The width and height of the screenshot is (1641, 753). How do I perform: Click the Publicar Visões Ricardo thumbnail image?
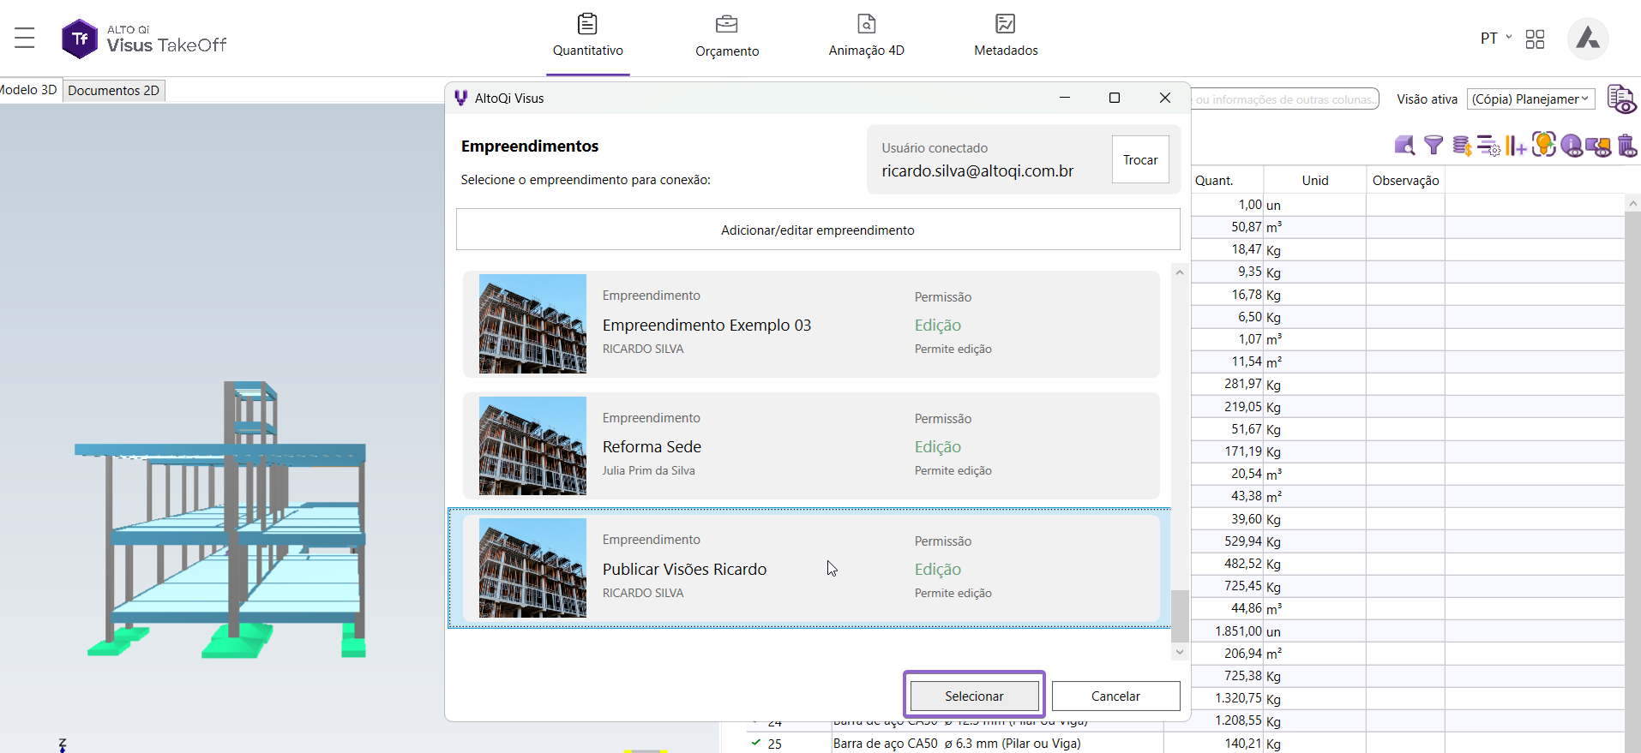click(532, 568)
